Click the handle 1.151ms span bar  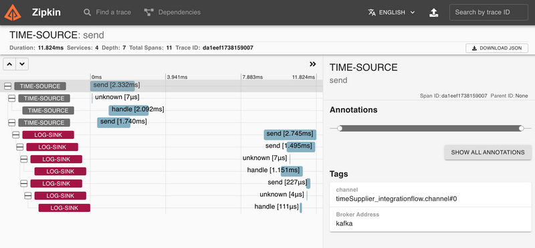click(x=292, y=171)
